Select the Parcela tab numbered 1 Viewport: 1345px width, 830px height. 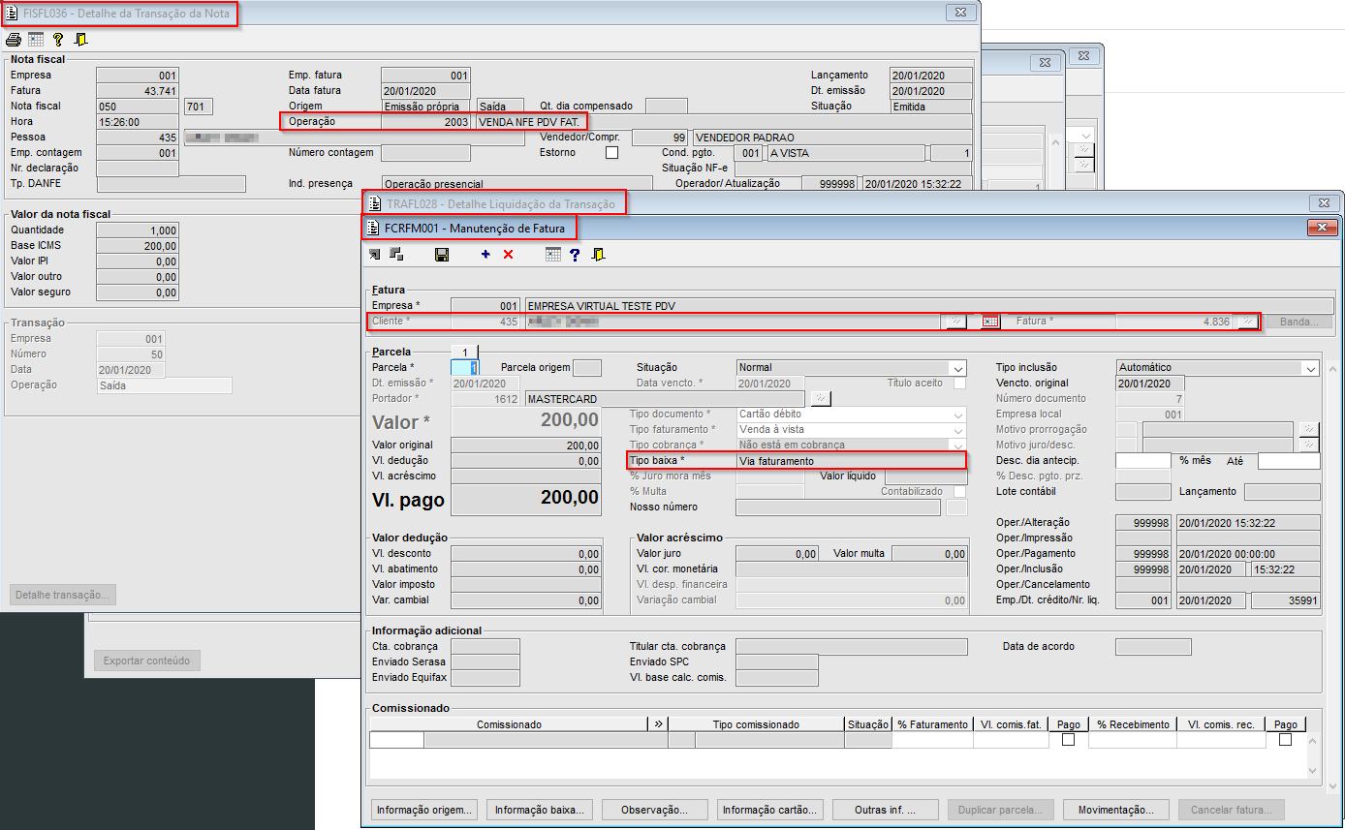point(465,352)
